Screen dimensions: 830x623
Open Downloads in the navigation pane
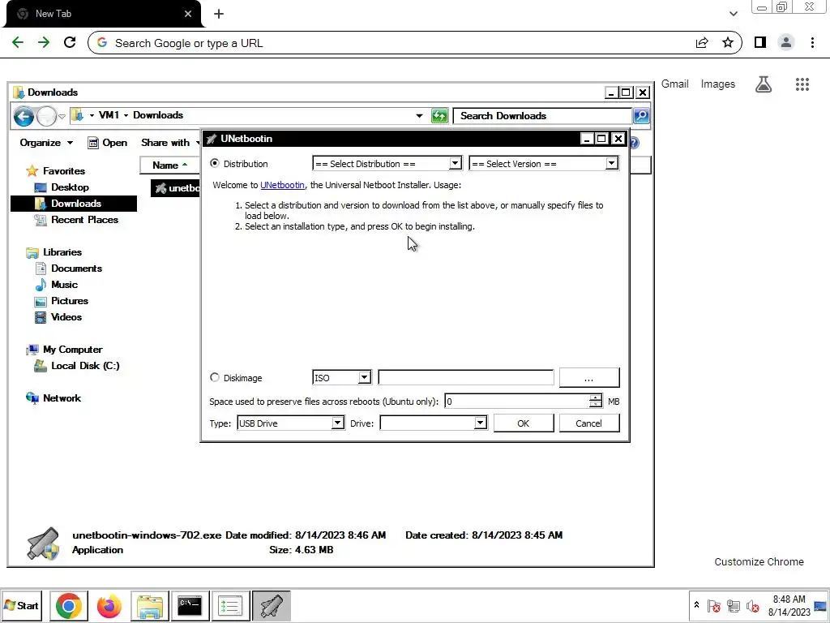tap(74, 204)
